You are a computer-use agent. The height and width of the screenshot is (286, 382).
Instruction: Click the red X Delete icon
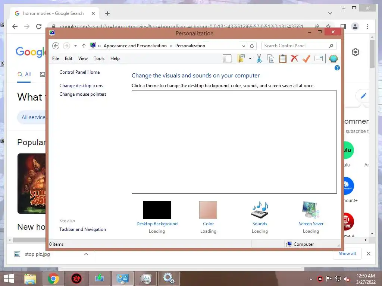[295, 58]
